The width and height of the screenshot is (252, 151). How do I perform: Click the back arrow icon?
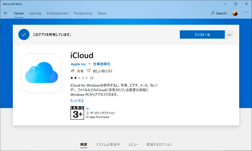click(x=6, y=13)
